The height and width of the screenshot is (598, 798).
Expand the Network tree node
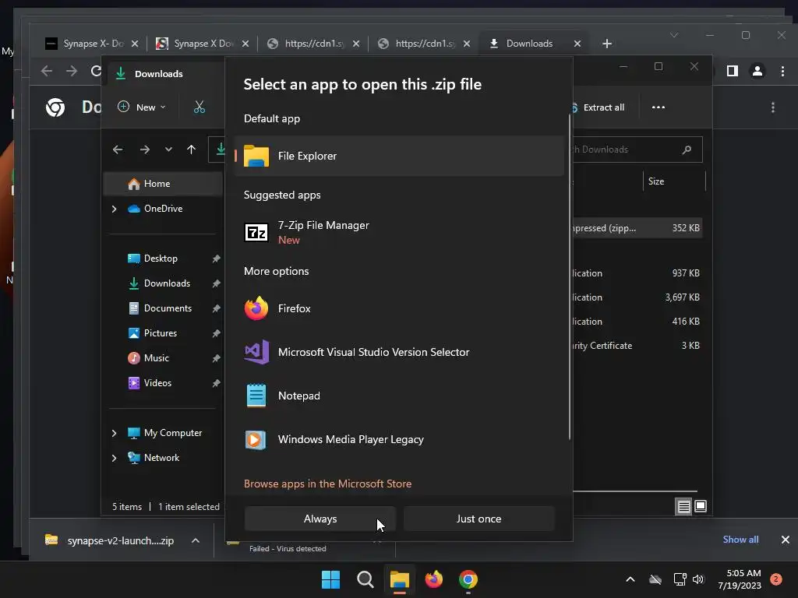pyautogui.click(x=114, y=458)
